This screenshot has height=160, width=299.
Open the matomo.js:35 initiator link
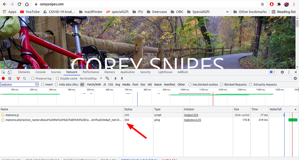[192, 120]
